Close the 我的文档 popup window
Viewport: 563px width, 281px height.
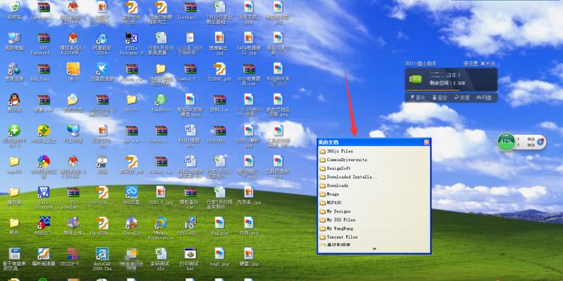click(x=426, y=143)
